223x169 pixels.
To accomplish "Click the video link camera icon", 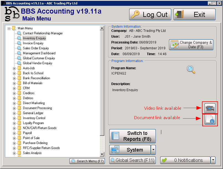I will (x=210, y=108).
